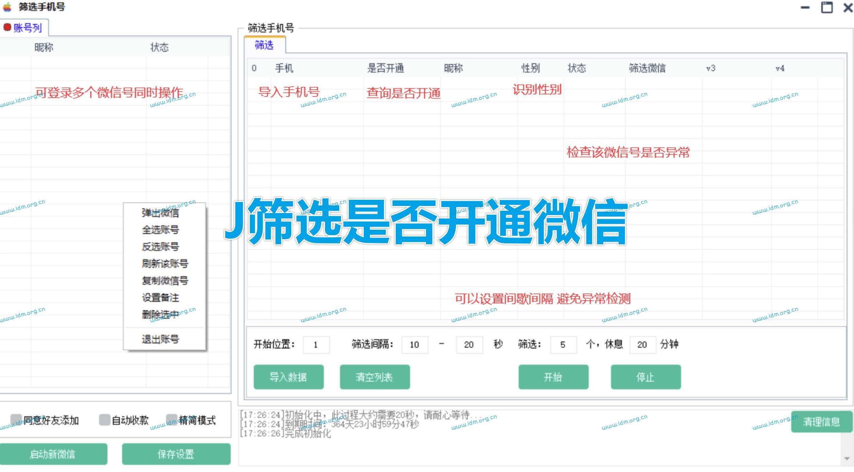Minimize the 筛选手机号 window
This screenshot has height=472, width=854.
click(x=805, y=7)
